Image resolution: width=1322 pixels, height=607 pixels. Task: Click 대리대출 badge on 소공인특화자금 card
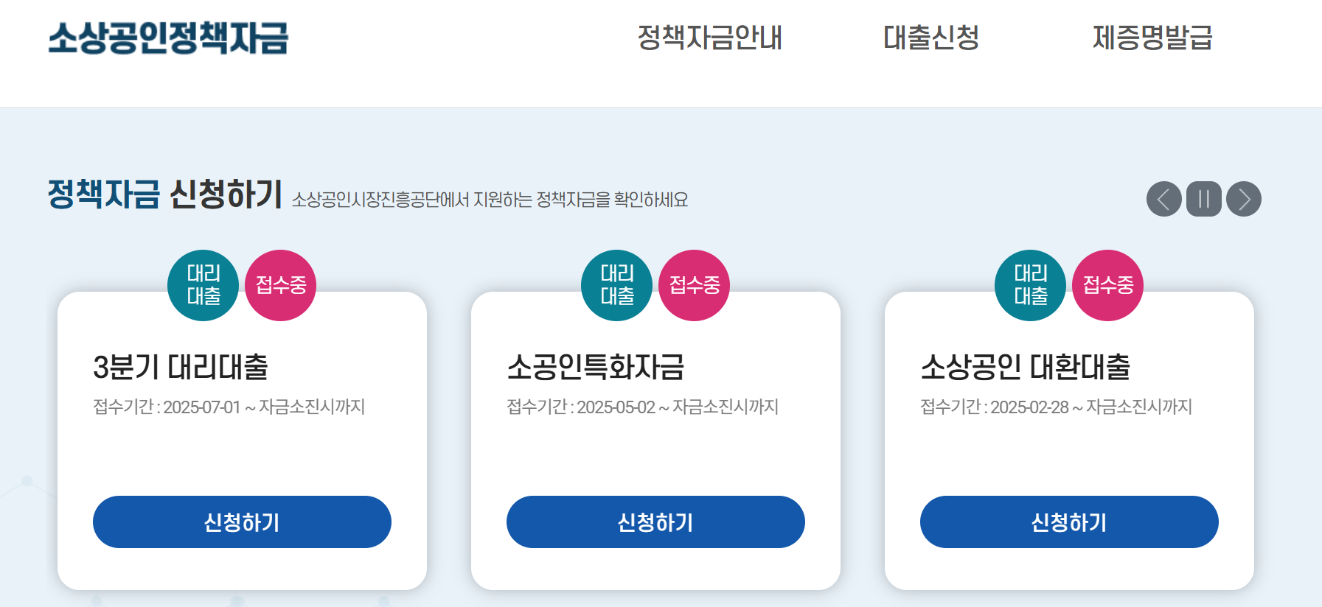click(x=616, y=285)
